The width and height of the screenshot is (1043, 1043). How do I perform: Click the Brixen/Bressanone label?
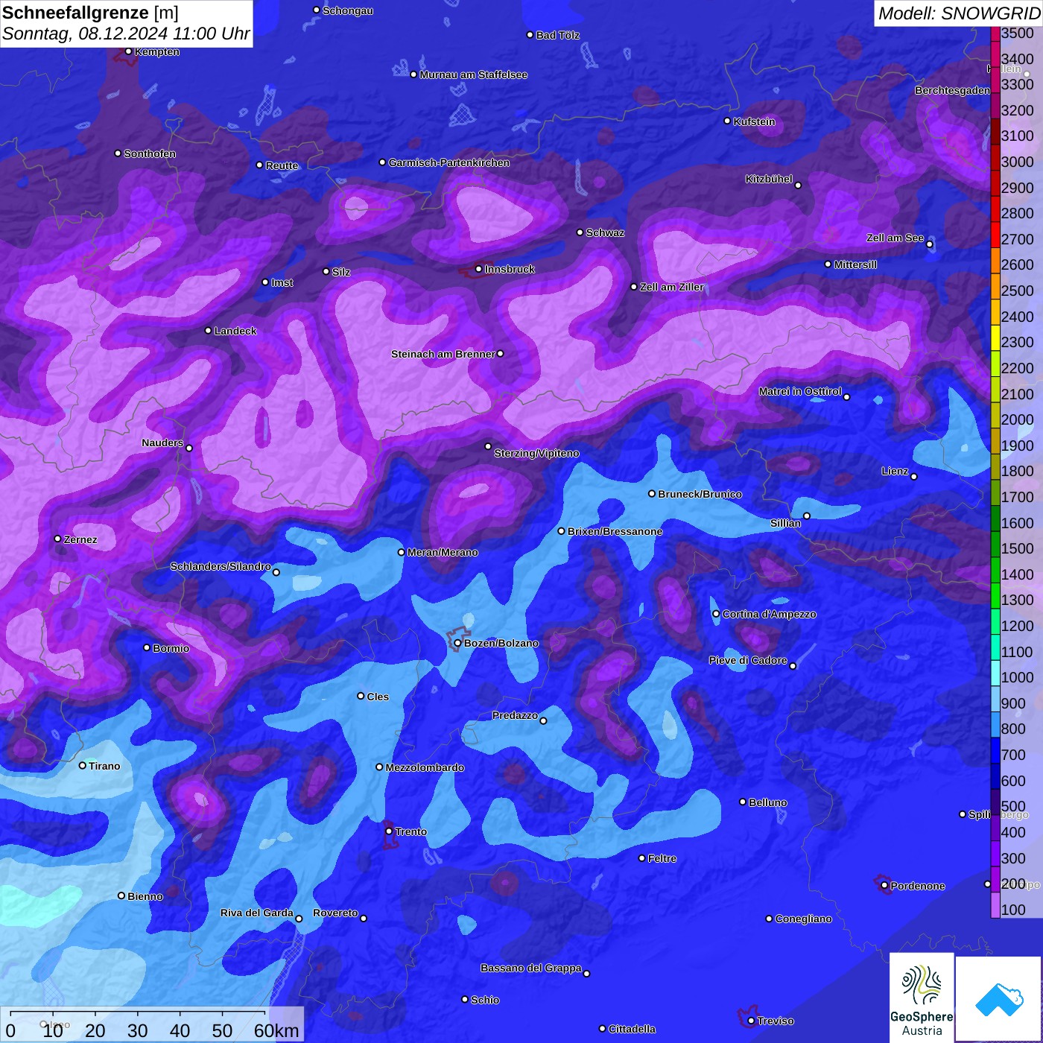615,531
